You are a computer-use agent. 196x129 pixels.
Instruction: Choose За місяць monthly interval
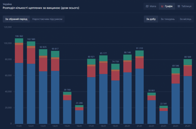click(x=185, y=19)
